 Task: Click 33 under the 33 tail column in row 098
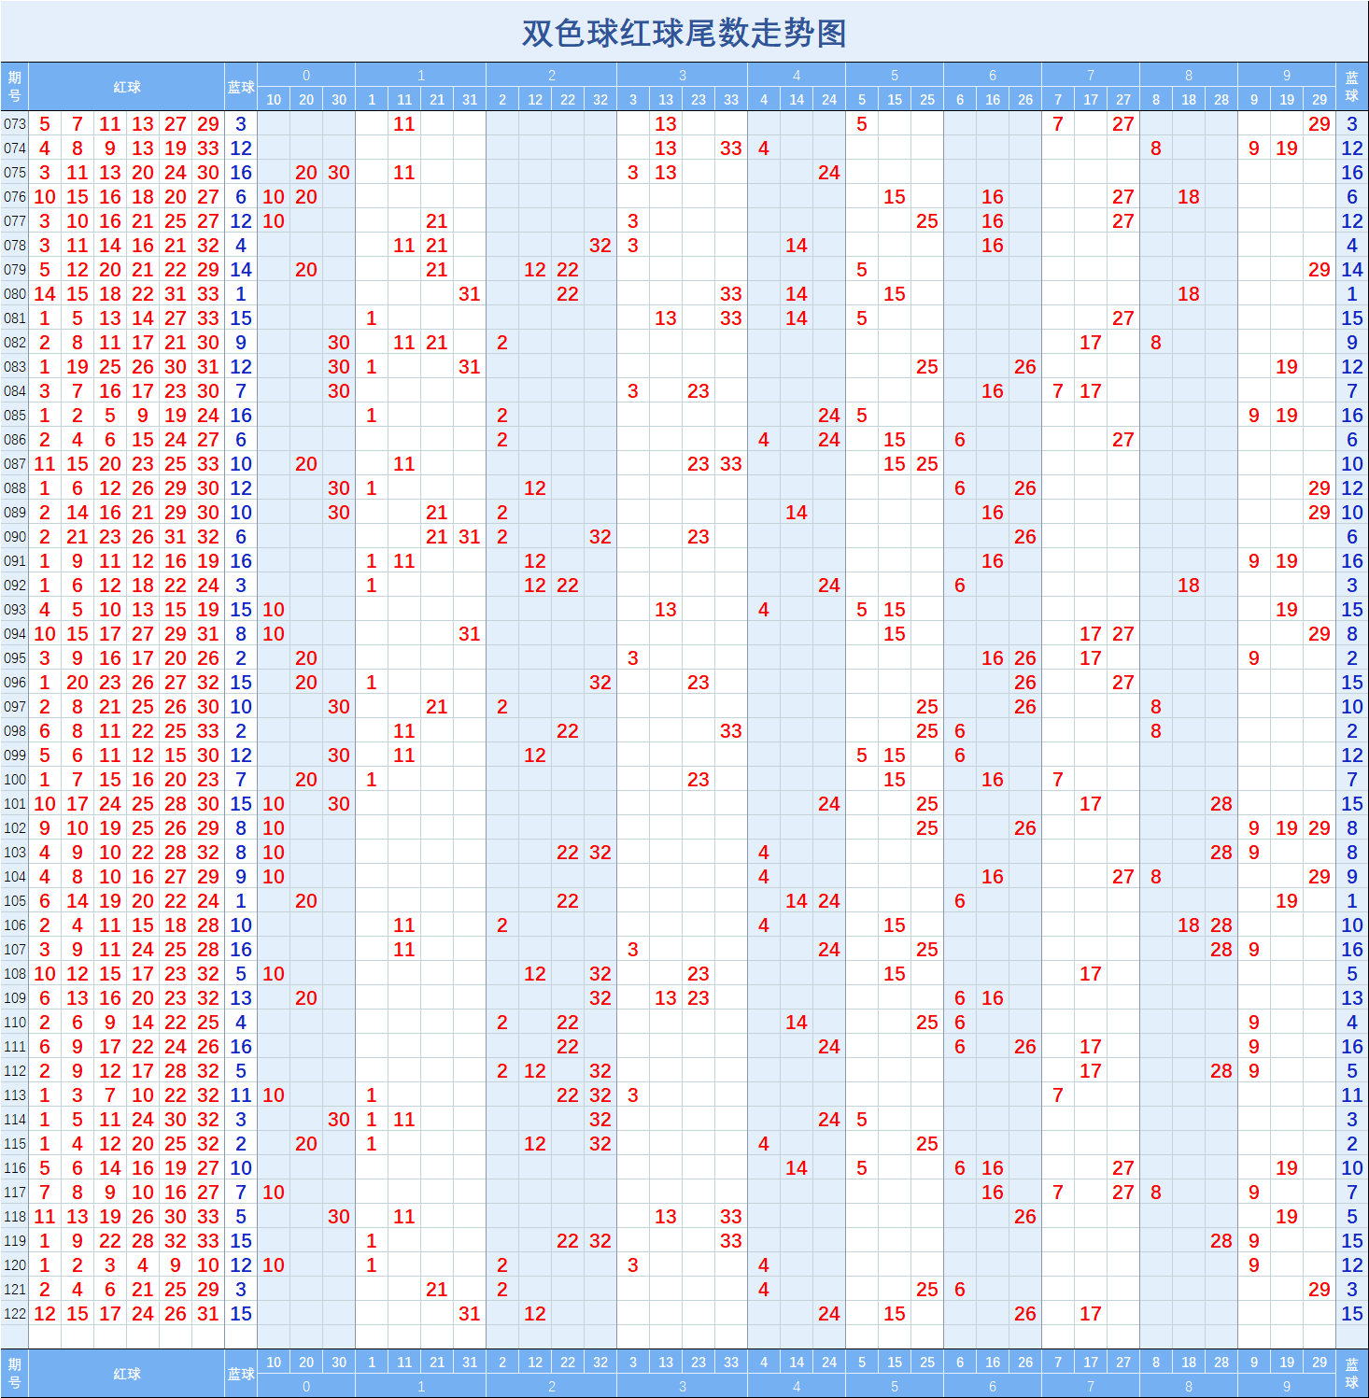[x=731, y=731]
